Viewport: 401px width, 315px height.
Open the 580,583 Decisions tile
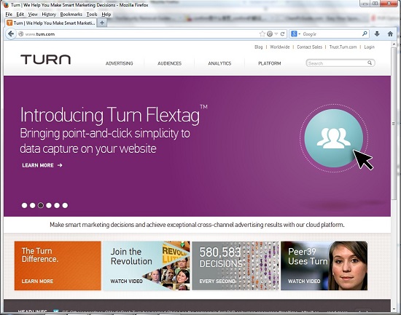(235, 266)
